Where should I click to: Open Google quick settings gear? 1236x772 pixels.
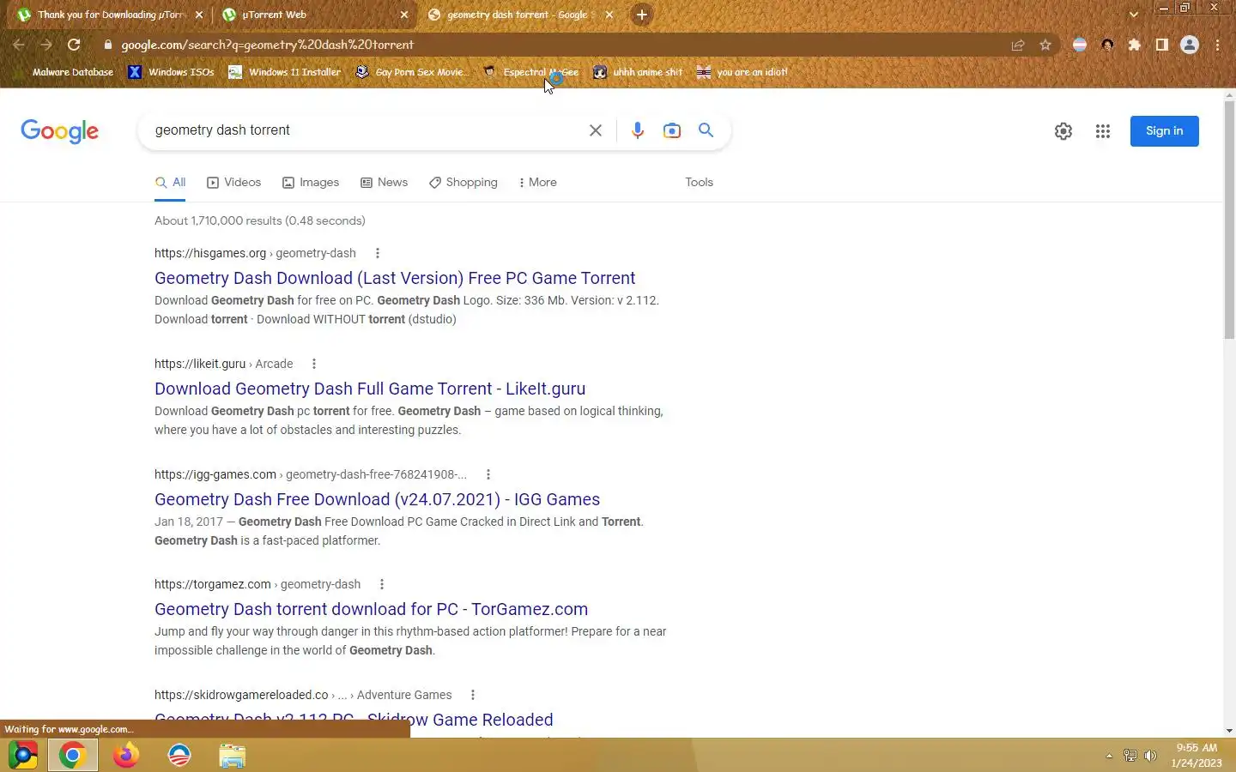coord(1063,131)
